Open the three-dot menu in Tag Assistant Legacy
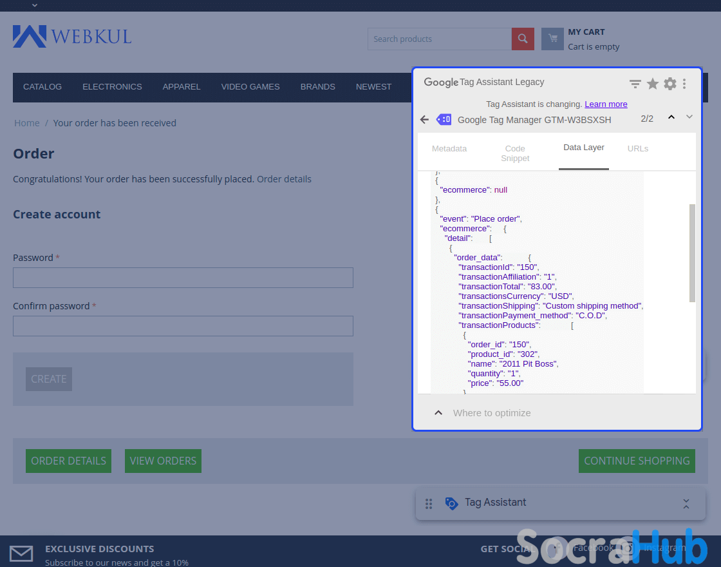Image resolution: width=721 pixels, height=567 pixels. click(x=684, y=84)
